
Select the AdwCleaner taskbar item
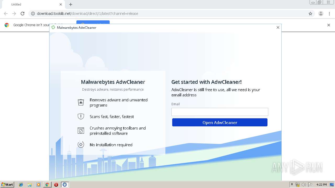point(65,185)
